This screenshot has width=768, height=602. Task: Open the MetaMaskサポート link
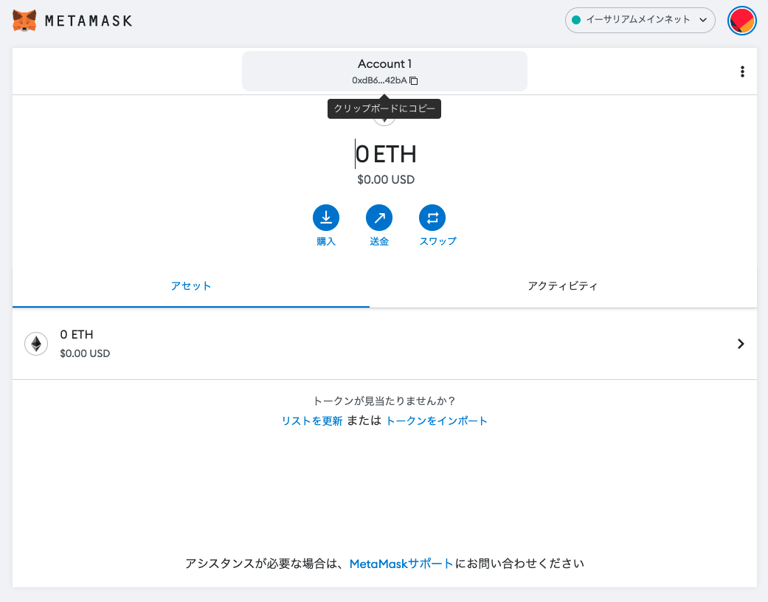[401, 564]
